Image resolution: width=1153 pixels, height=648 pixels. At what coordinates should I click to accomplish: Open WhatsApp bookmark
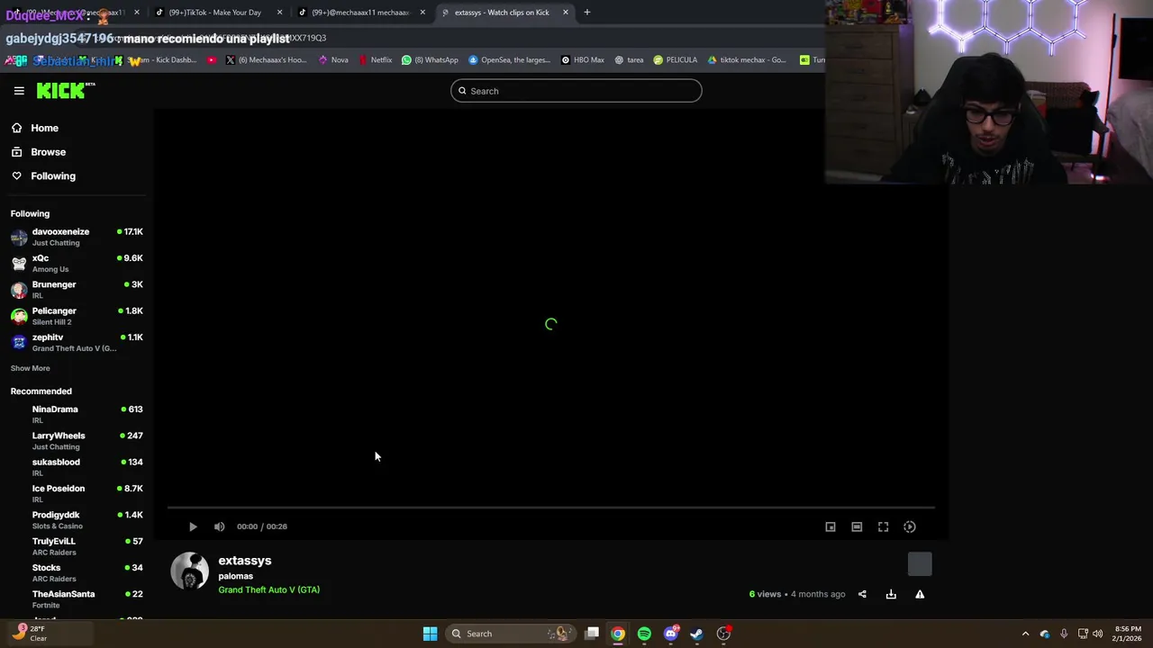430,60
